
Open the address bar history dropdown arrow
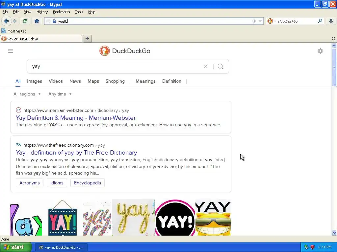point(260,21)
